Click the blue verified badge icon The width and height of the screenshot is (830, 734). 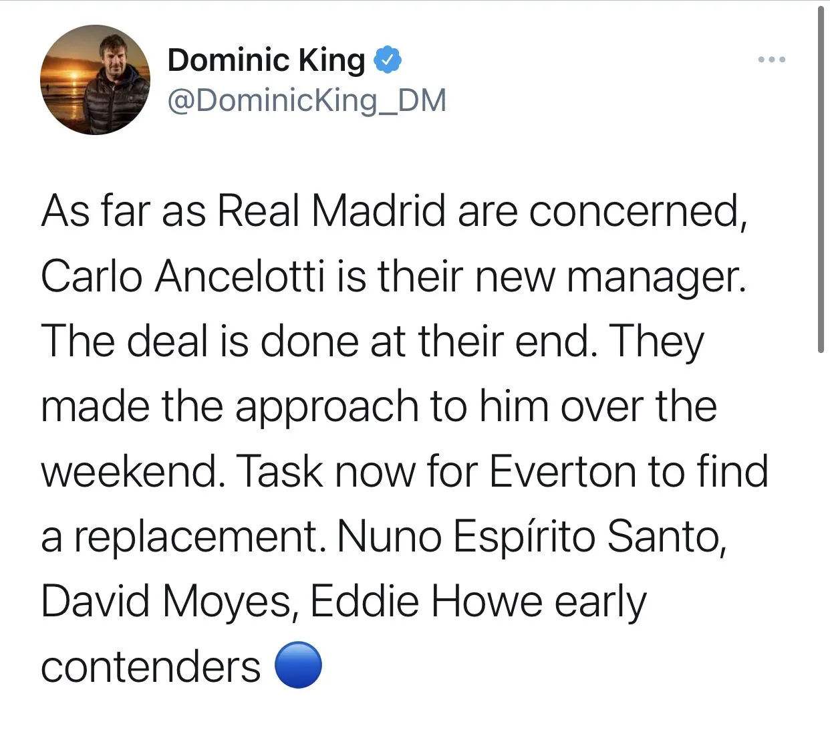[x=388, y=60]
